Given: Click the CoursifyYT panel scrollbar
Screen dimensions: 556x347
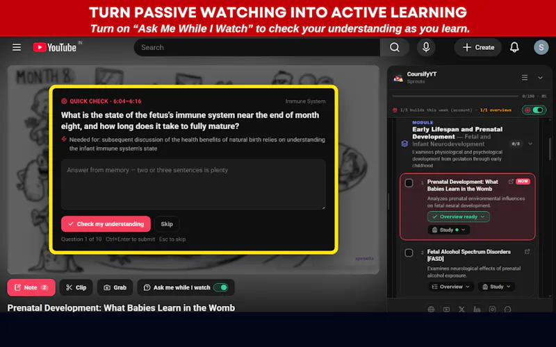Looking at the screenshot, I should coord(550,149).
